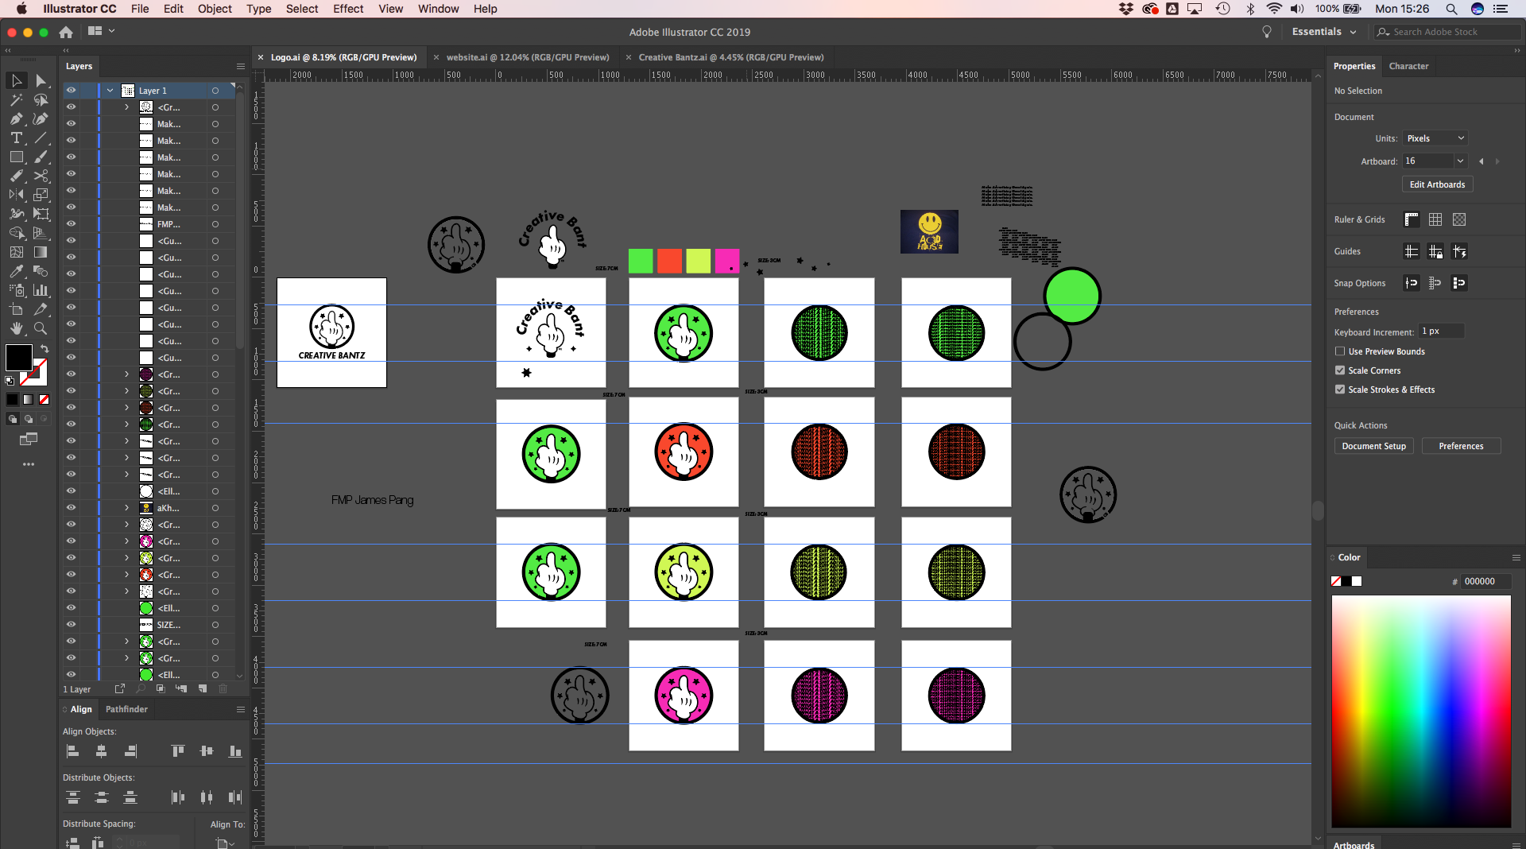Activate the Zoom tool

tap(41, 328)
